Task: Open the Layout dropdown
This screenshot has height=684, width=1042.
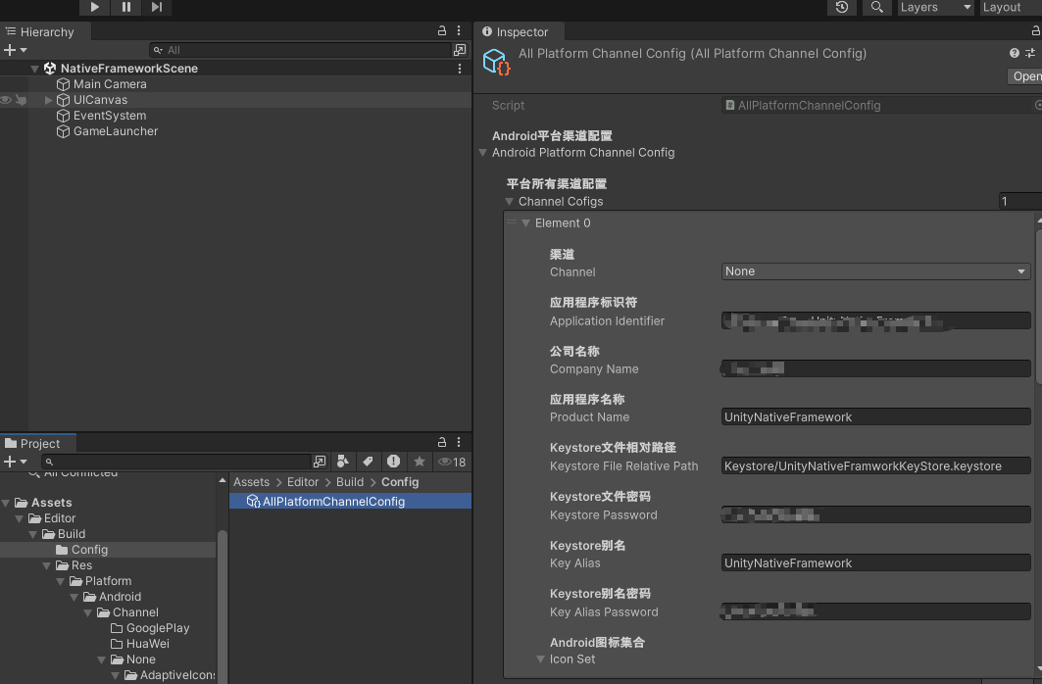Action: click(1010, 7)
